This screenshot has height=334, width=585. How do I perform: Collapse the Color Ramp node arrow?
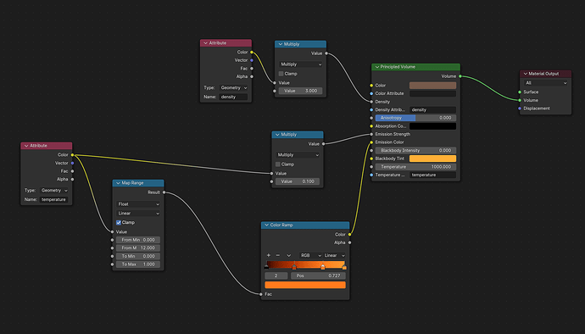[266, 225]
